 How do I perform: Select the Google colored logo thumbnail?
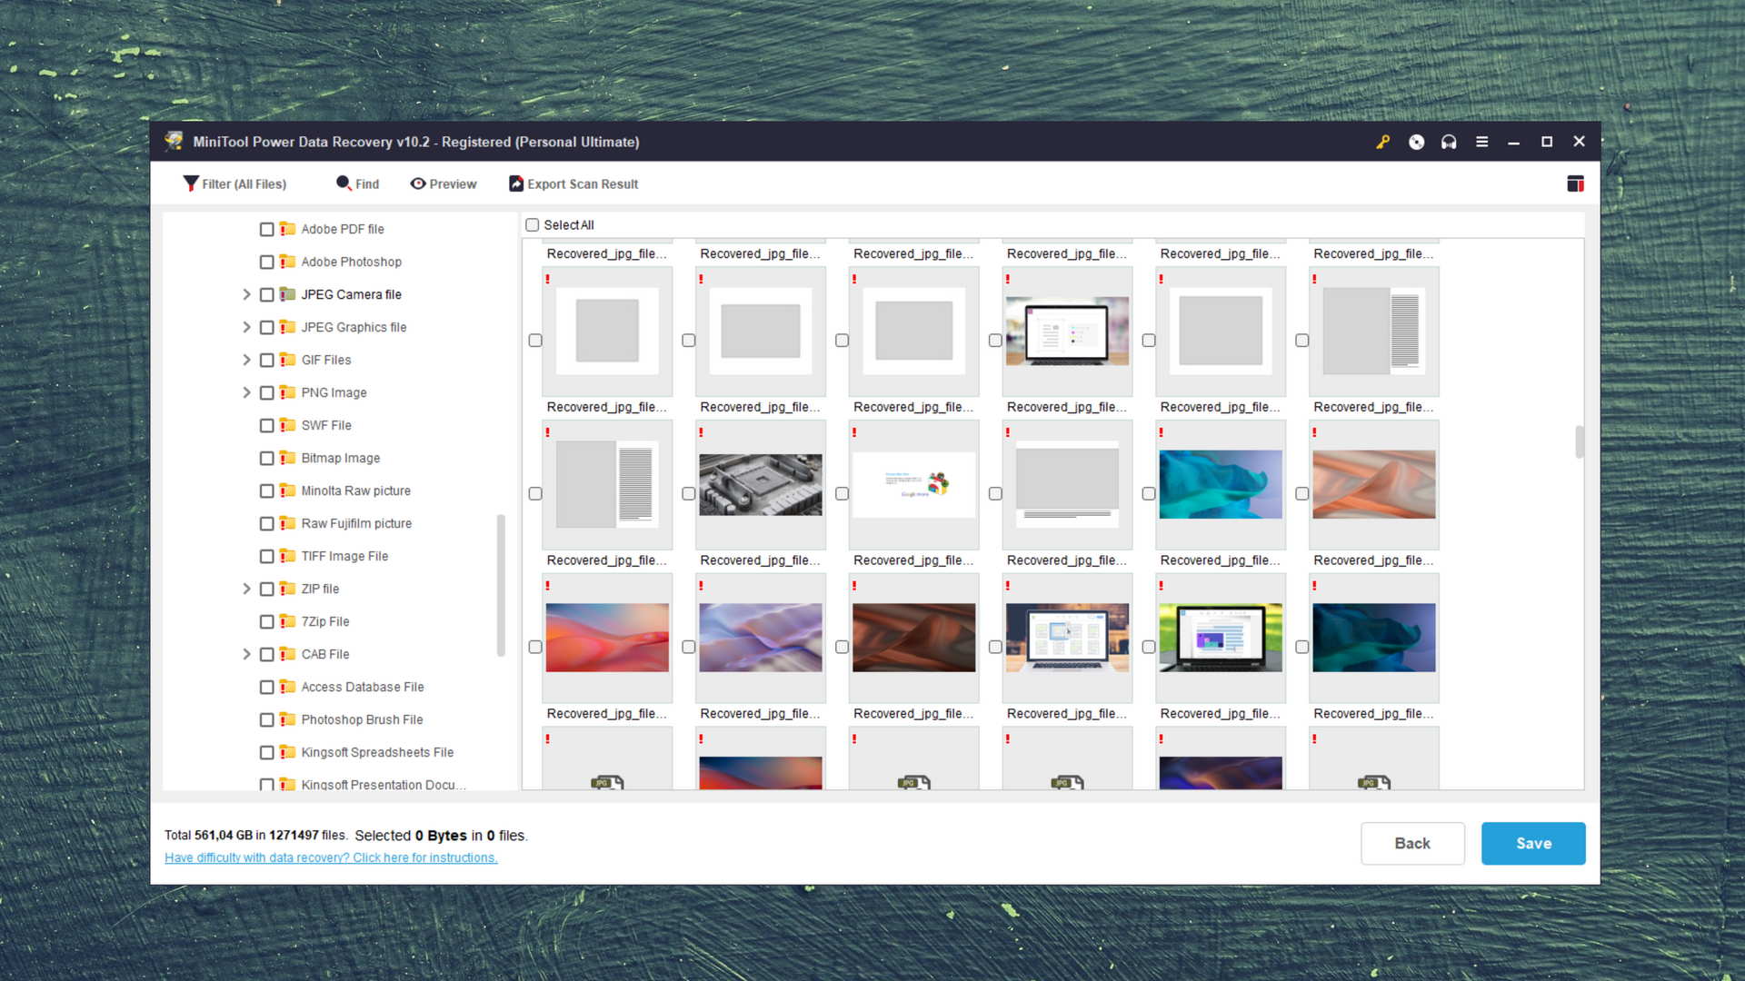pos(914,484)
